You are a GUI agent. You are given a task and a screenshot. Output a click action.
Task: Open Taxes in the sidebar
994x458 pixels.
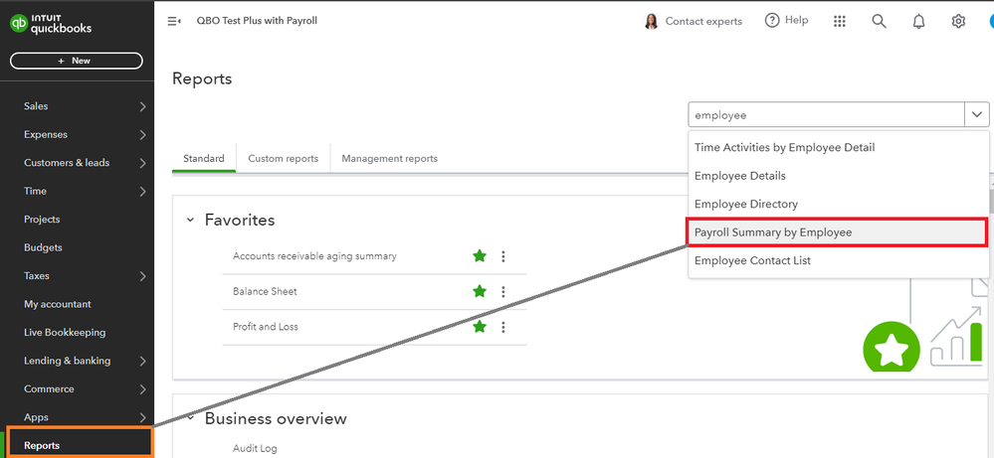[36, 276]
